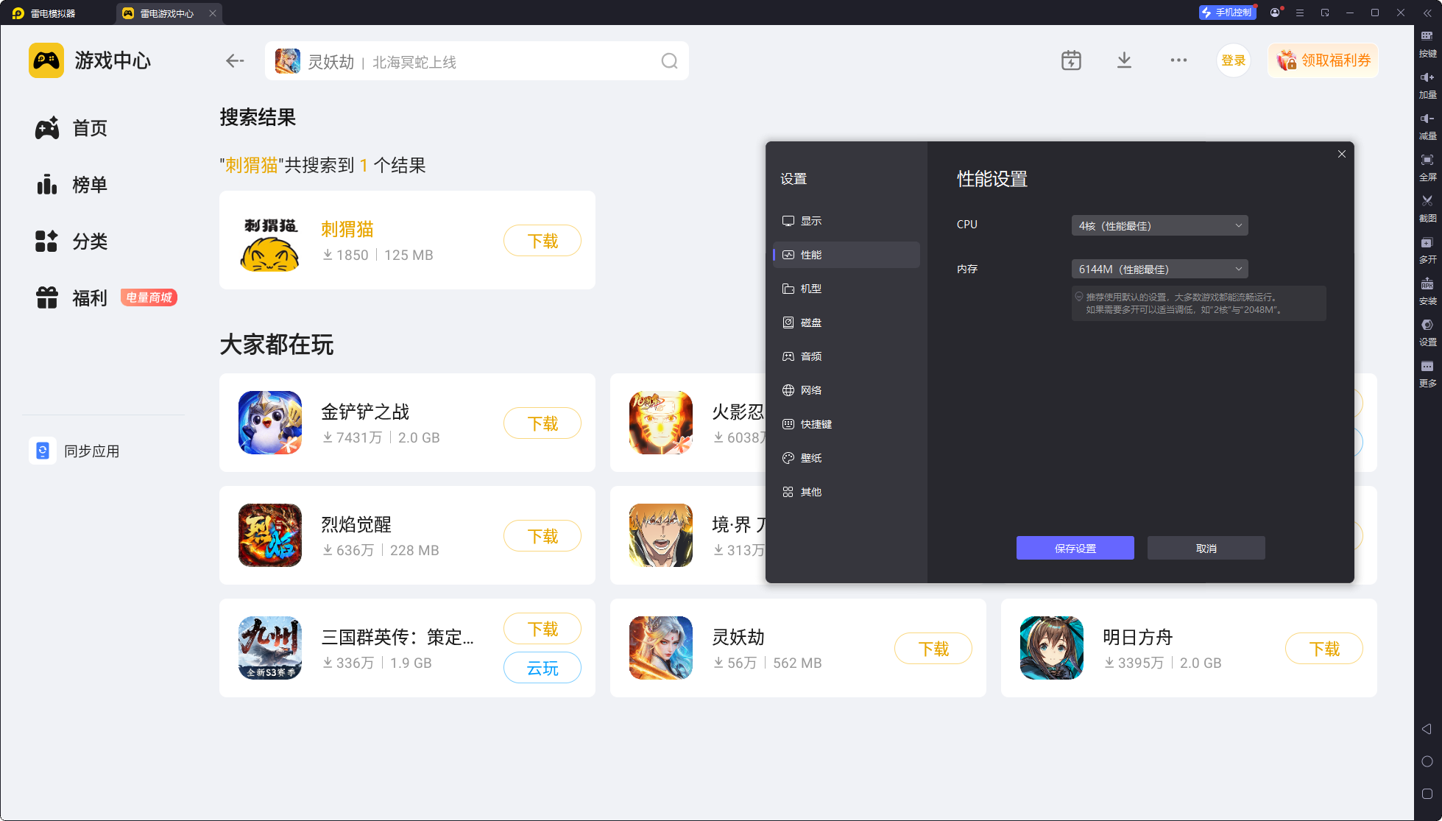The width and height of the screenshot is (1442, 821).
Task: Expand the CPU cores dropdown
Action: [x=1159, y=226]
